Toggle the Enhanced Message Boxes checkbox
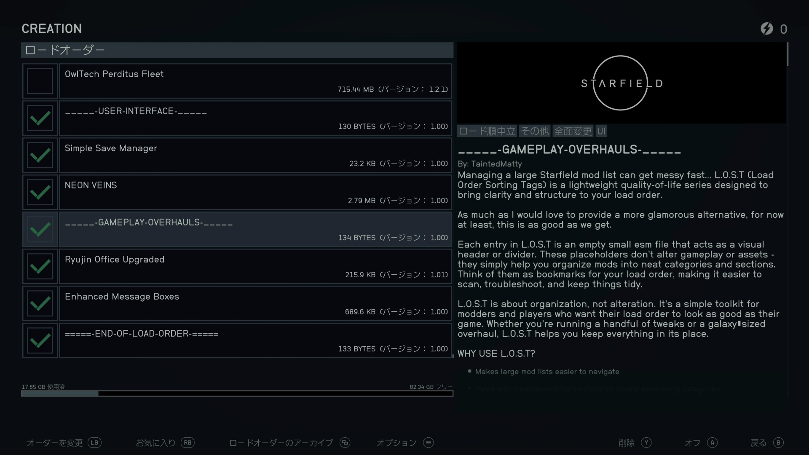This screenshot has width=809, height=455. (40, 303)
